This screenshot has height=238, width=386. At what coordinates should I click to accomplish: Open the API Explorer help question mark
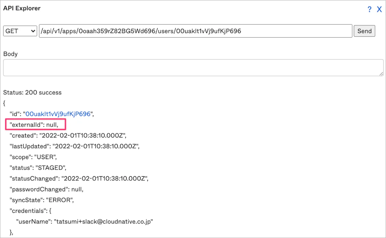pos(370,9)
